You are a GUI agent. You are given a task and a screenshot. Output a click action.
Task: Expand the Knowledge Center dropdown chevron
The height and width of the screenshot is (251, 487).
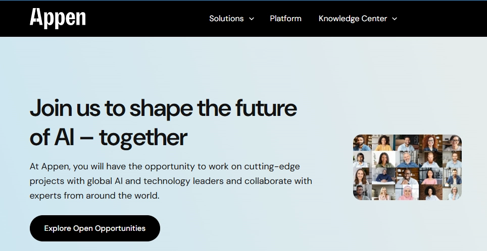tap(395, 19)
